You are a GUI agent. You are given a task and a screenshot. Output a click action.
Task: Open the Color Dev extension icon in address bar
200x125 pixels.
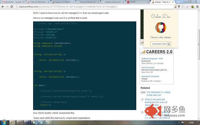[x=176, y=7]
